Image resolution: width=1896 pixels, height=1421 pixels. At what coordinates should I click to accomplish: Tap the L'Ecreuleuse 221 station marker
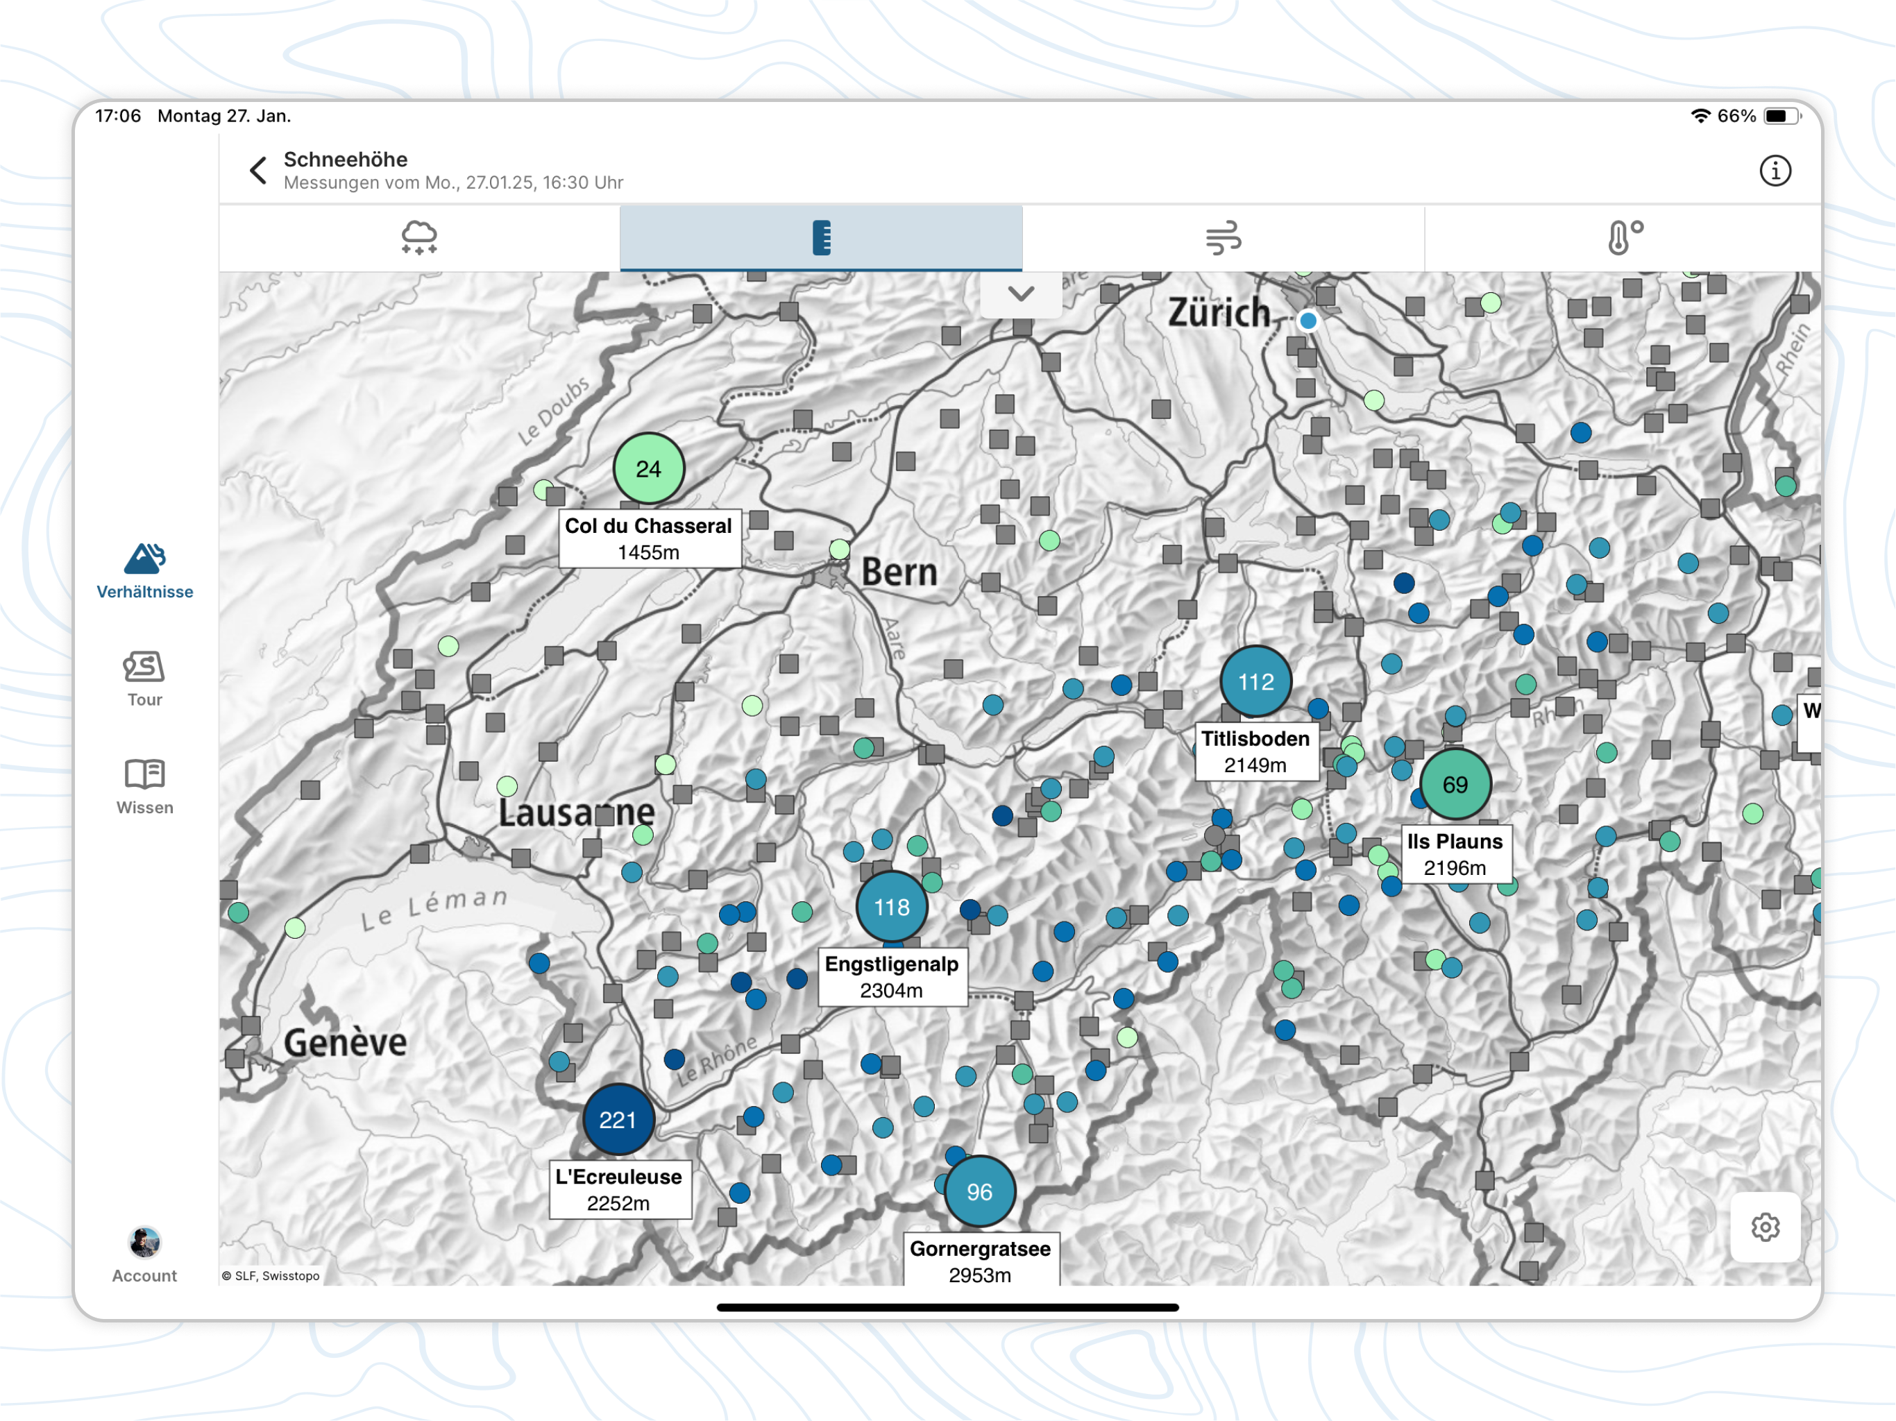tap(618, 1119)
